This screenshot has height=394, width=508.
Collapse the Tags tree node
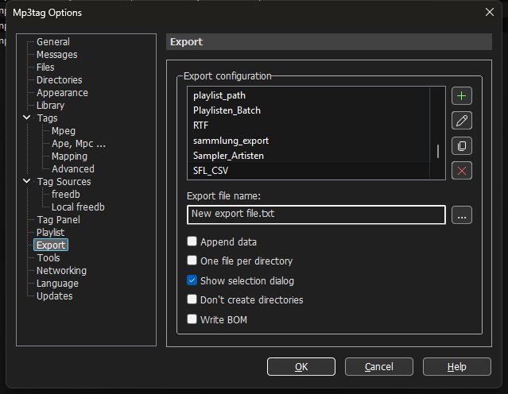pyautogui.click(x=27, y=118)
